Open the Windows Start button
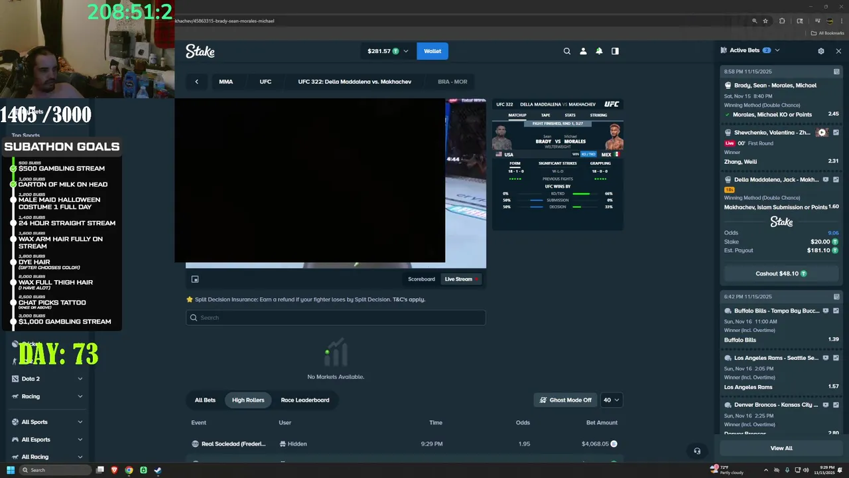The image size is (849, 478). click(x=10, y=470)
